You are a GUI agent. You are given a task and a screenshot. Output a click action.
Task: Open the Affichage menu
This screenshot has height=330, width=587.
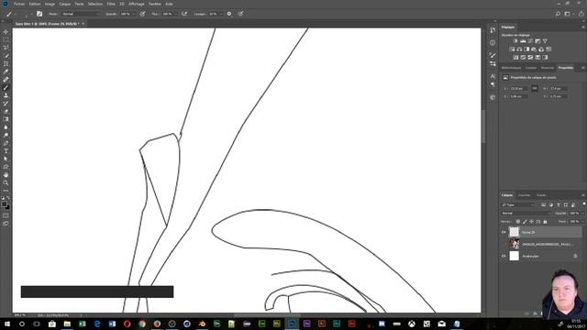[x=137, y=4]
